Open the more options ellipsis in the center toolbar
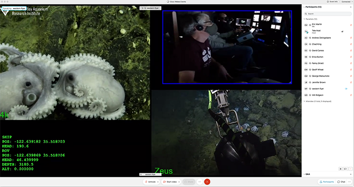Image resolution: width=354 pixels, height=187 pixels. [x=199, y=182]
